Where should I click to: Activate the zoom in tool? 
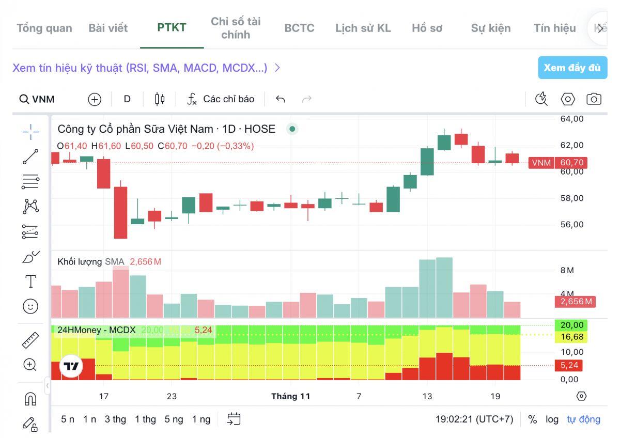(x=30, y=365)
